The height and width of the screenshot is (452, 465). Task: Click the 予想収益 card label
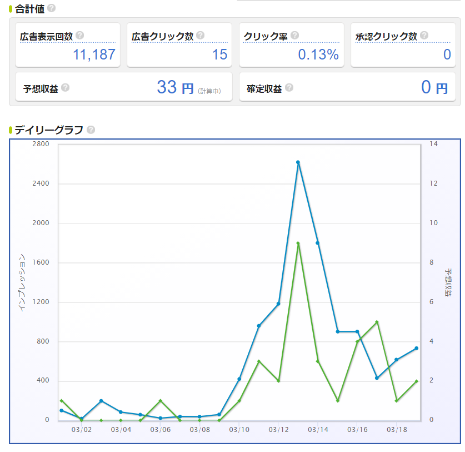41,89
